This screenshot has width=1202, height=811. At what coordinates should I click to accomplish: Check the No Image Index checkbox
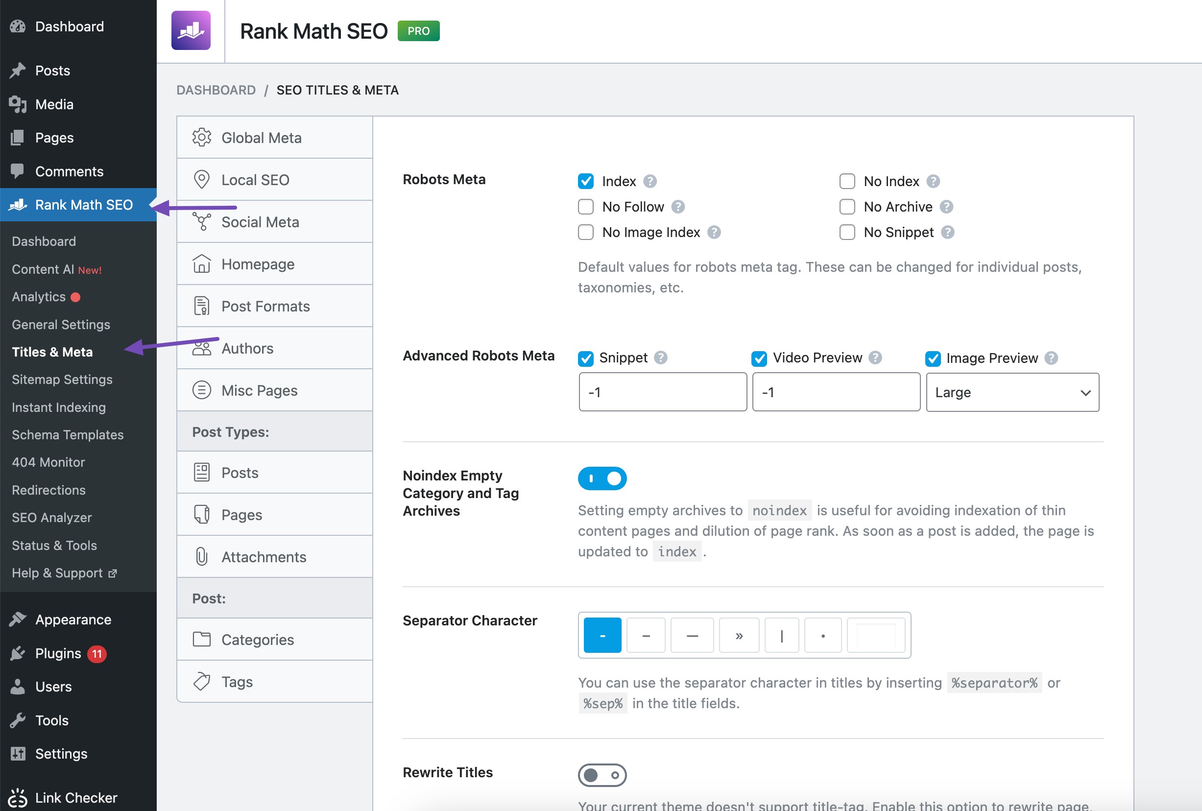pos(585,232)
